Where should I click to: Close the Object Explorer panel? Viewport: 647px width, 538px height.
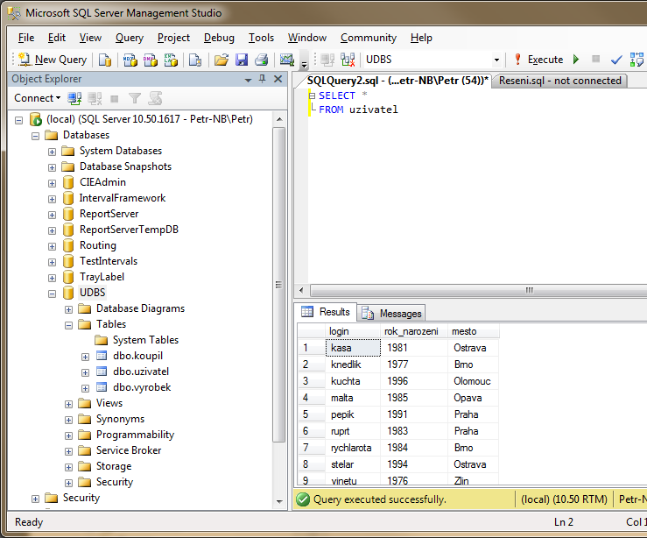[x=278, y=79]
